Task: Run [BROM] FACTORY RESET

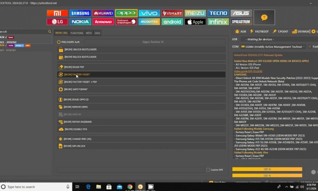Action: (x=141, y=75)
